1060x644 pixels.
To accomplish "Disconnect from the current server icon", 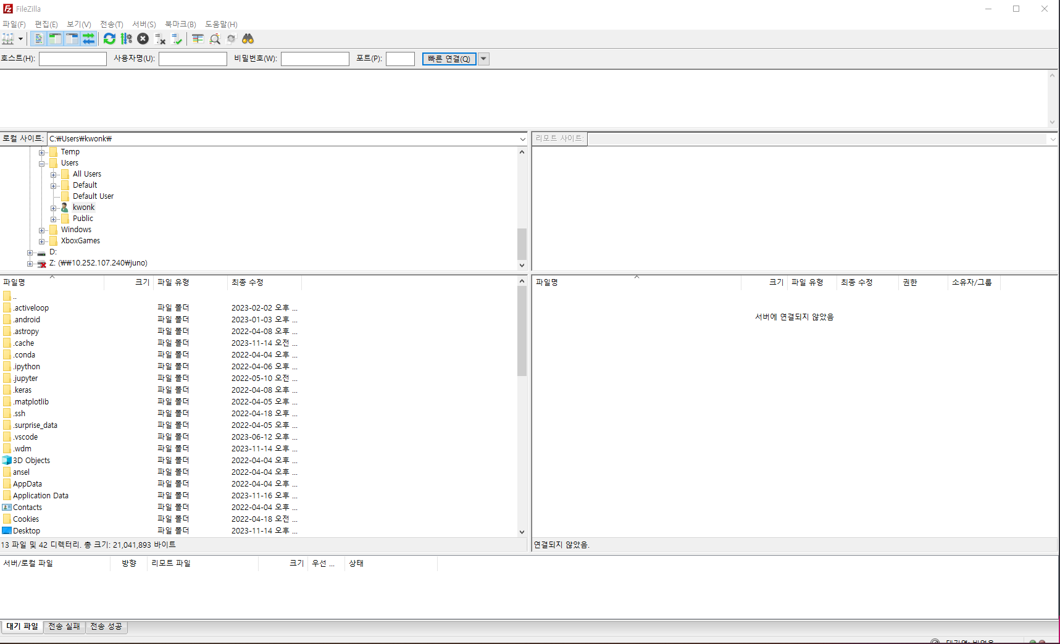I will [x=160, y=39].
